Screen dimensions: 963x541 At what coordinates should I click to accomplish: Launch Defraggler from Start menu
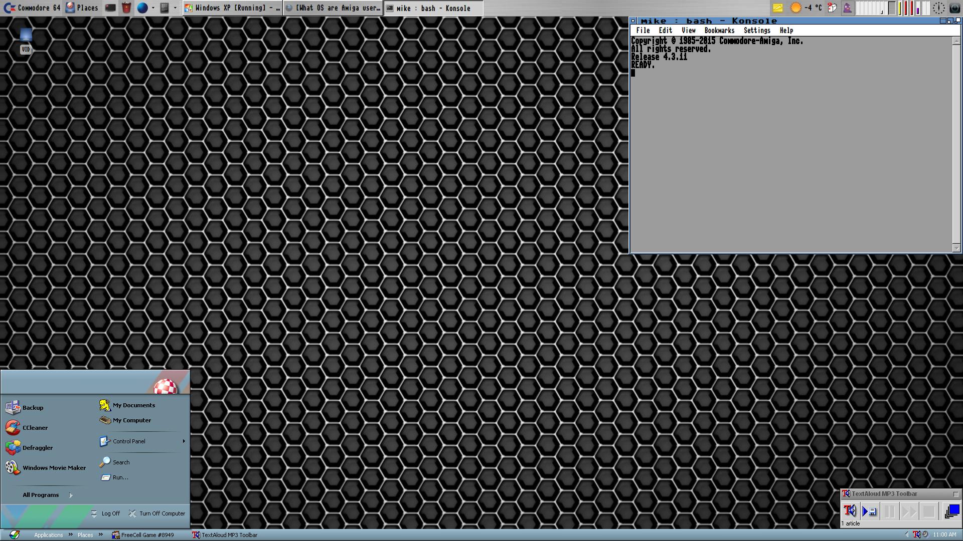(30, 448)
